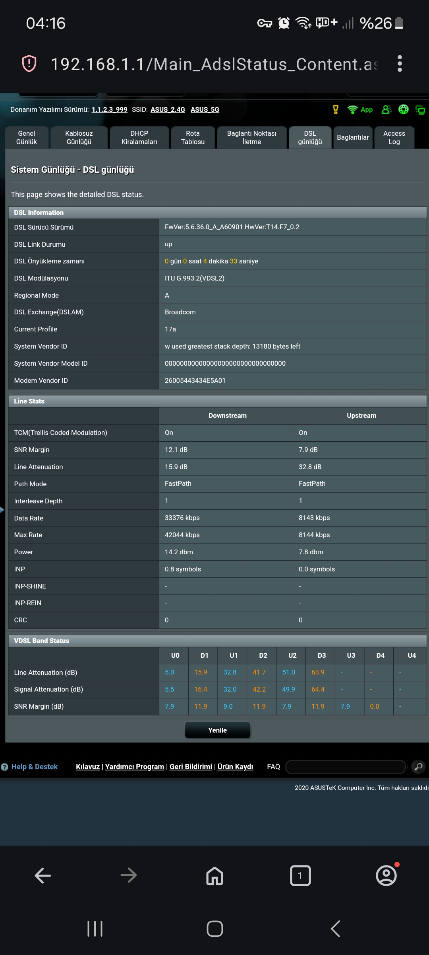The width and height of the screenshot is (429, 955).
Task: Tap the Android recent apps button
Action: pyautogui.click(x=95, y=929)
